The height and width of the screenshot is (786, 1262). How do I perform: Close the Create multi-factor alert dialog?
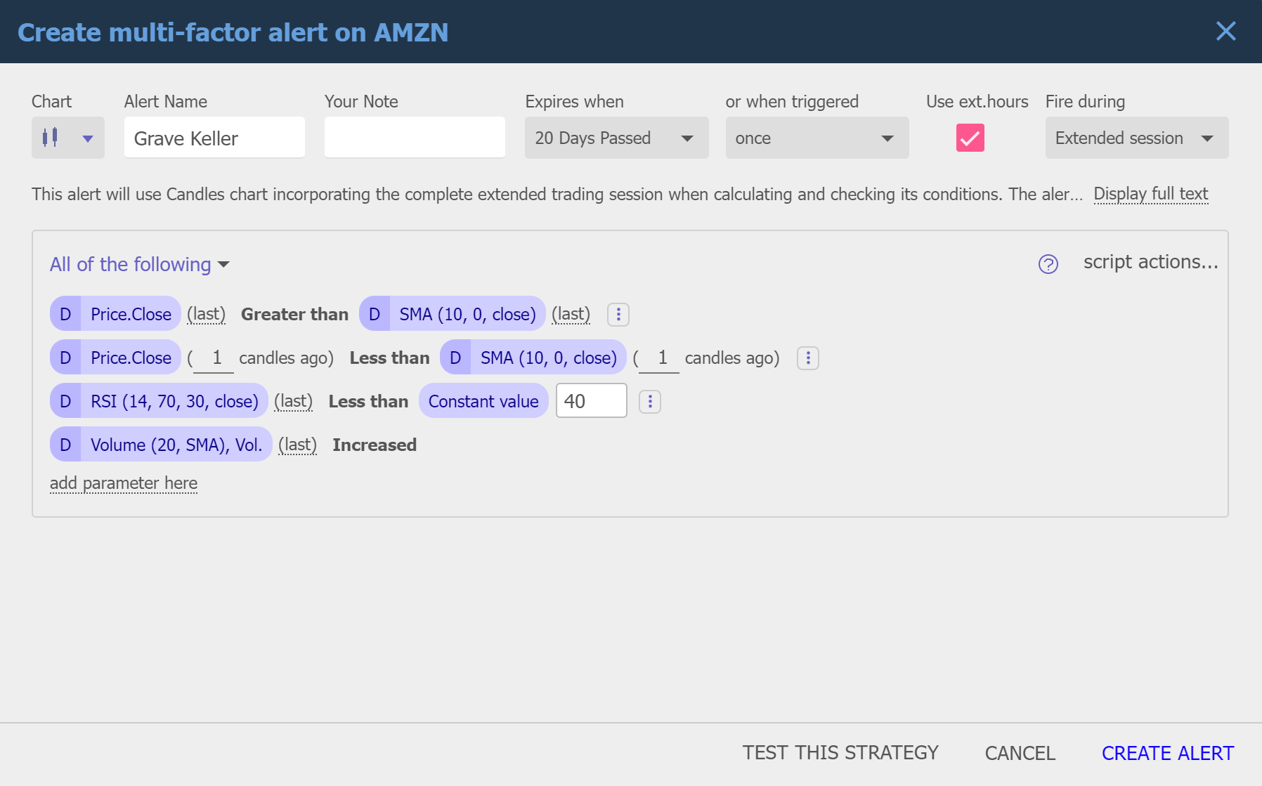coord(1226,31)
